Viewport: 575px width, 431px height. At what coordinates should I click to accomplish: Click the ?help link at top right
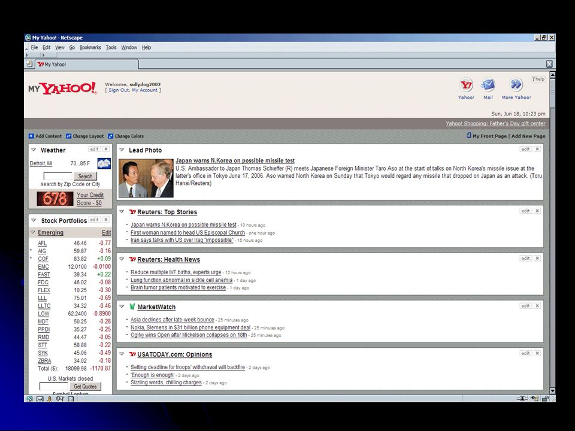[538, 79]
